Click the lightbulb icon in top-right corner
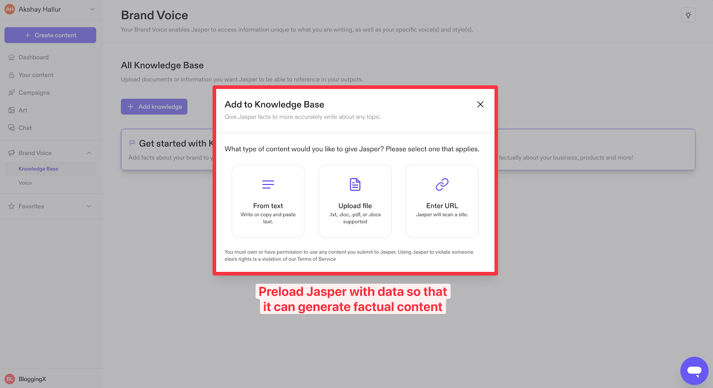Screen dimensions: 713x388 pos(688,15)
